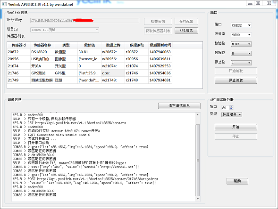Start the API debug server with 开始
The width and height of the screenshot is (278, 209).
click(236, 127)
